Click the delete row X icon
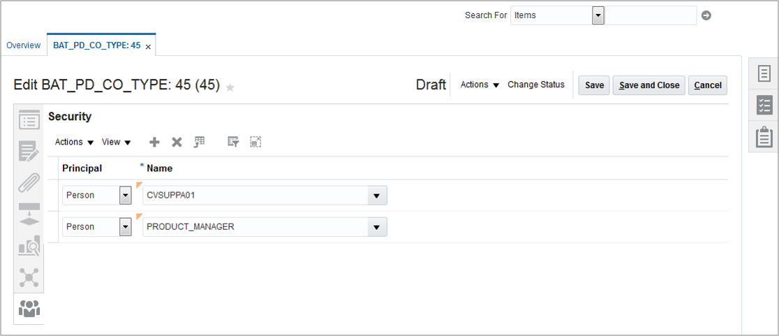 [x=177, y=142]
